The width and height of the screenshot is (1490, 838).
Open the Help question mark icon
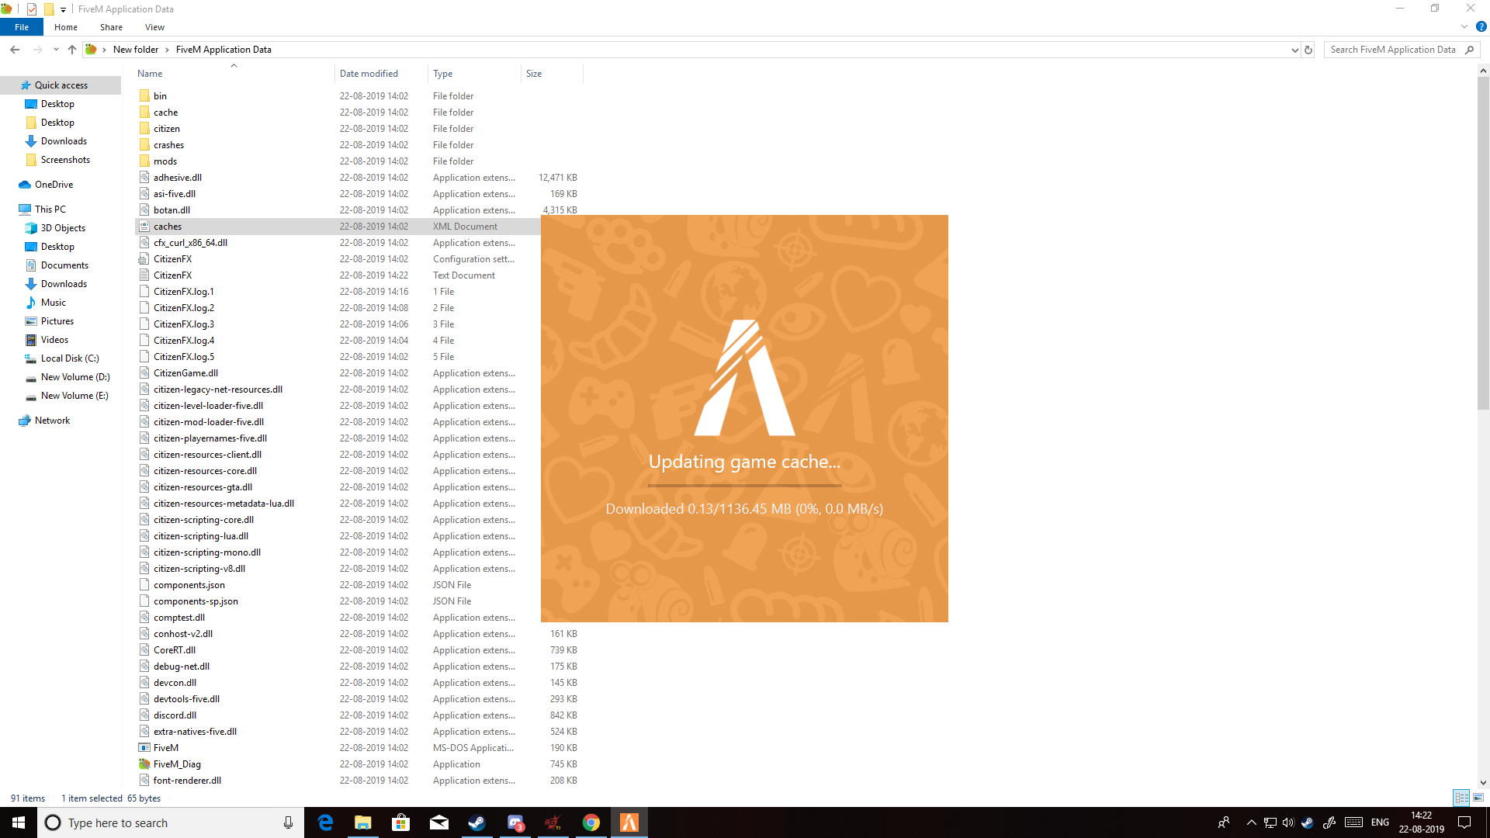(1481, 26)
